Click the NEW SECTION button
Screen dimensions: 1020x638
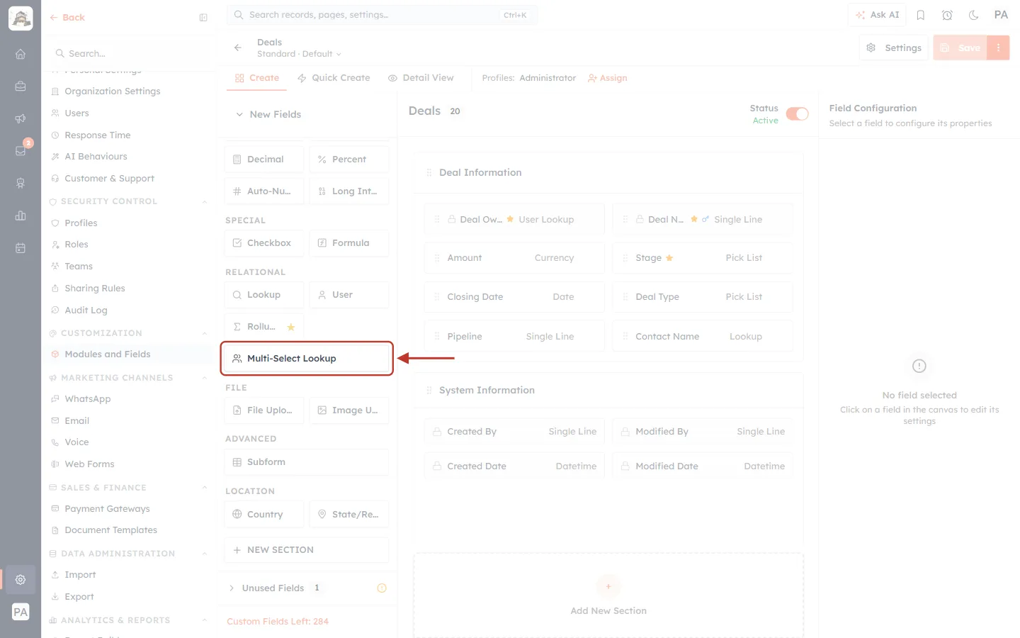coord(307,550)
